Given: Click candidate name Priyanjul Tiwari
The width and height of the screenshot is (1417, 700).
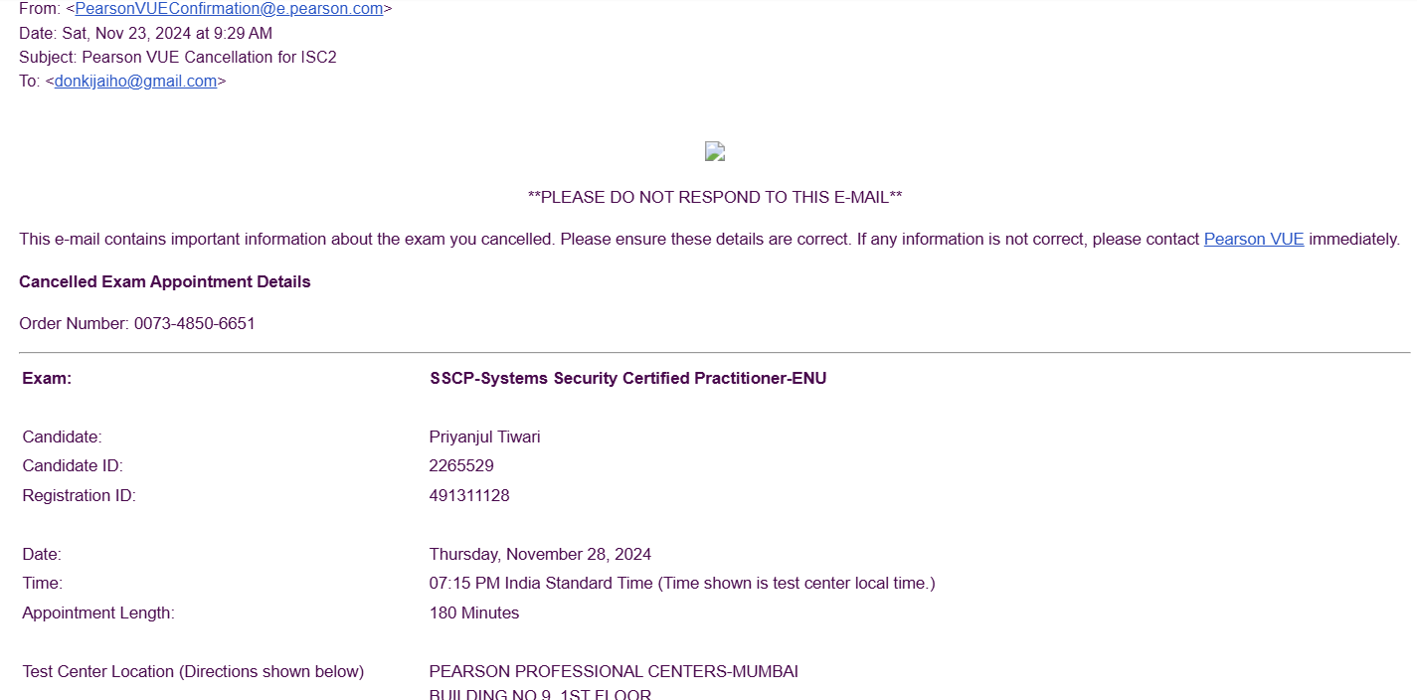Looking at the screenshot, I should pyautogui.click(x=484, y=437).
